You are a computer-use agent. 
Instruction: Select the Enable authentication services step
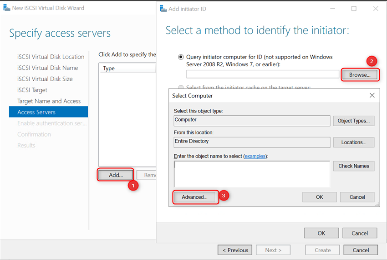[x=52, y=123]
